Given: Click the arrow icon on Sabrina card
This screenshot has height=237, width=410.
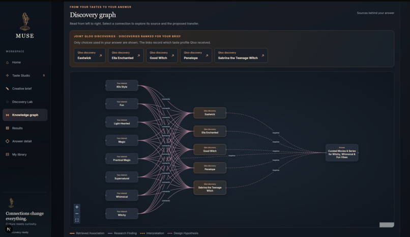Looking at the screenshot, I should pyautogui.click(x=263, y=56).
